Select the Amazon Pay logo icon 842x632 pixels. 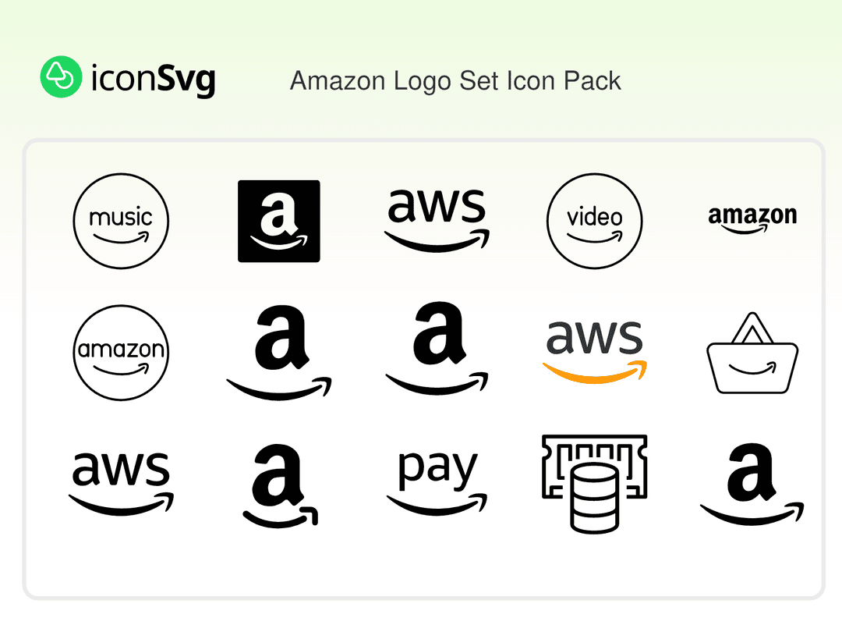(x=437, y=481)
